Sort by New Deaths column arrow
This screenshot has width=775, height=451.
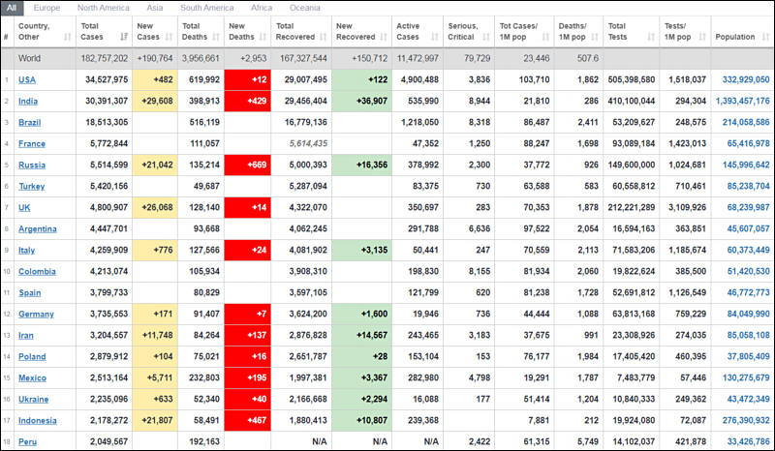click(263, 37)
